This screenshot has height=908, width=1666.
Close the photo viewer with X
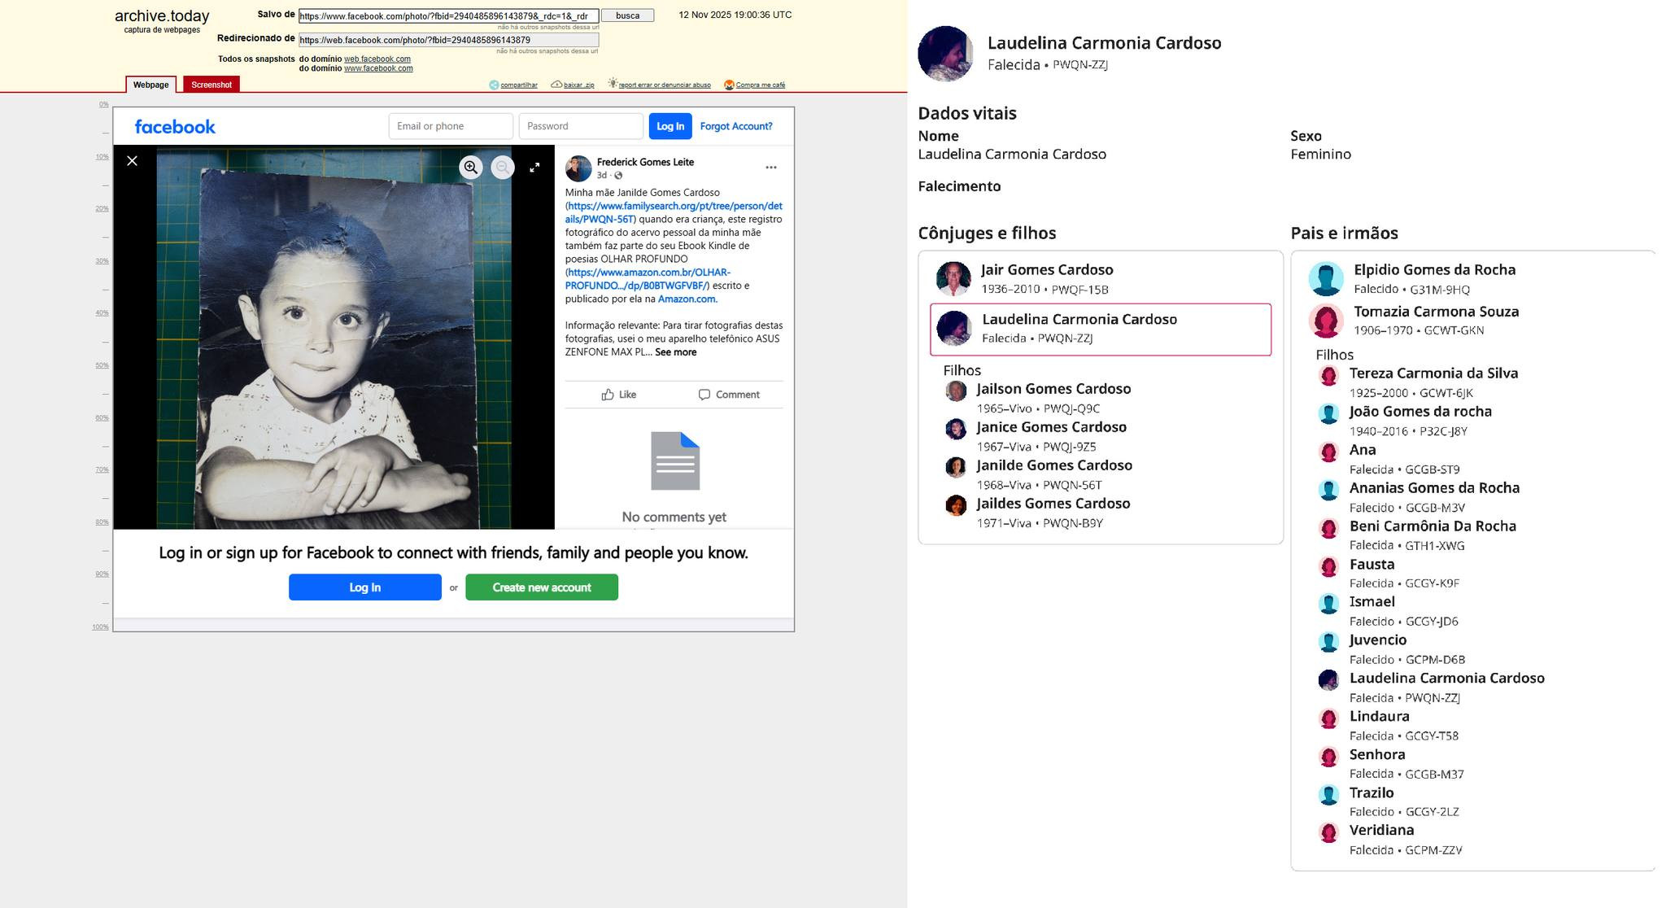pyautogui.click(x=133, y=161)
